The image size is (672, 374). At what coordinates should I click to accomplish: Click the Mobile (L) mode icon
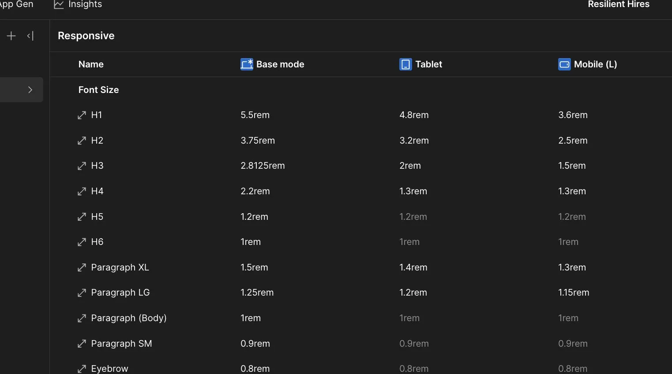pyautogui.click(x=564, y=64)
